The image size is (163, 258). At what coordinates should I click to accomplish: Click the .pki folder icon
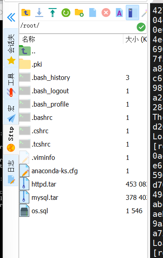click(x=25, y=64)
